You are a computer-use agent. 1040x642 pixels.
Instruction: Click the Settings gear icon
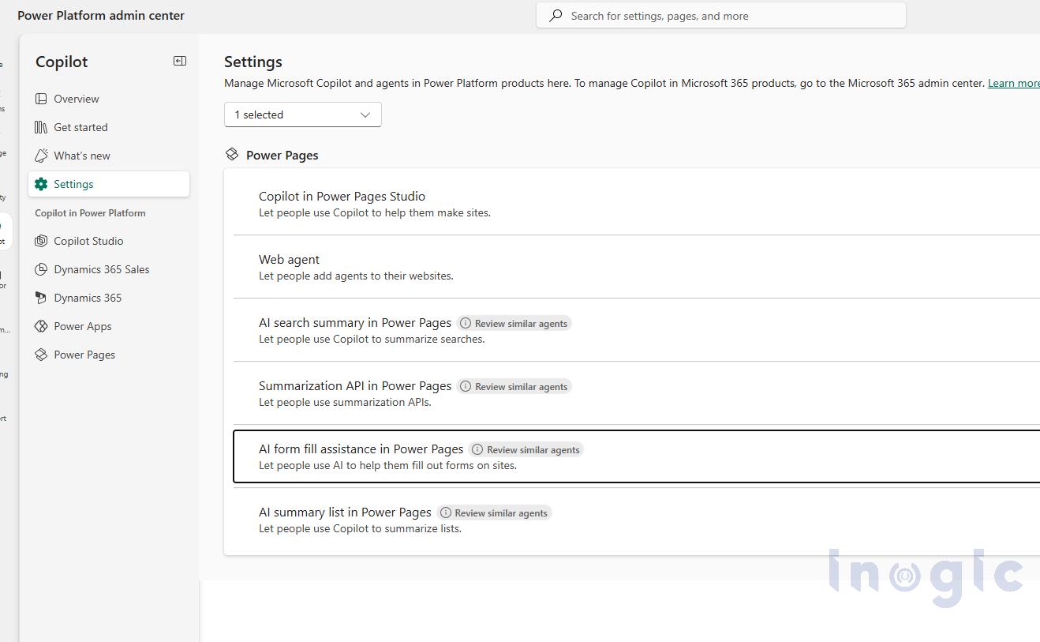tap(41, 184)
